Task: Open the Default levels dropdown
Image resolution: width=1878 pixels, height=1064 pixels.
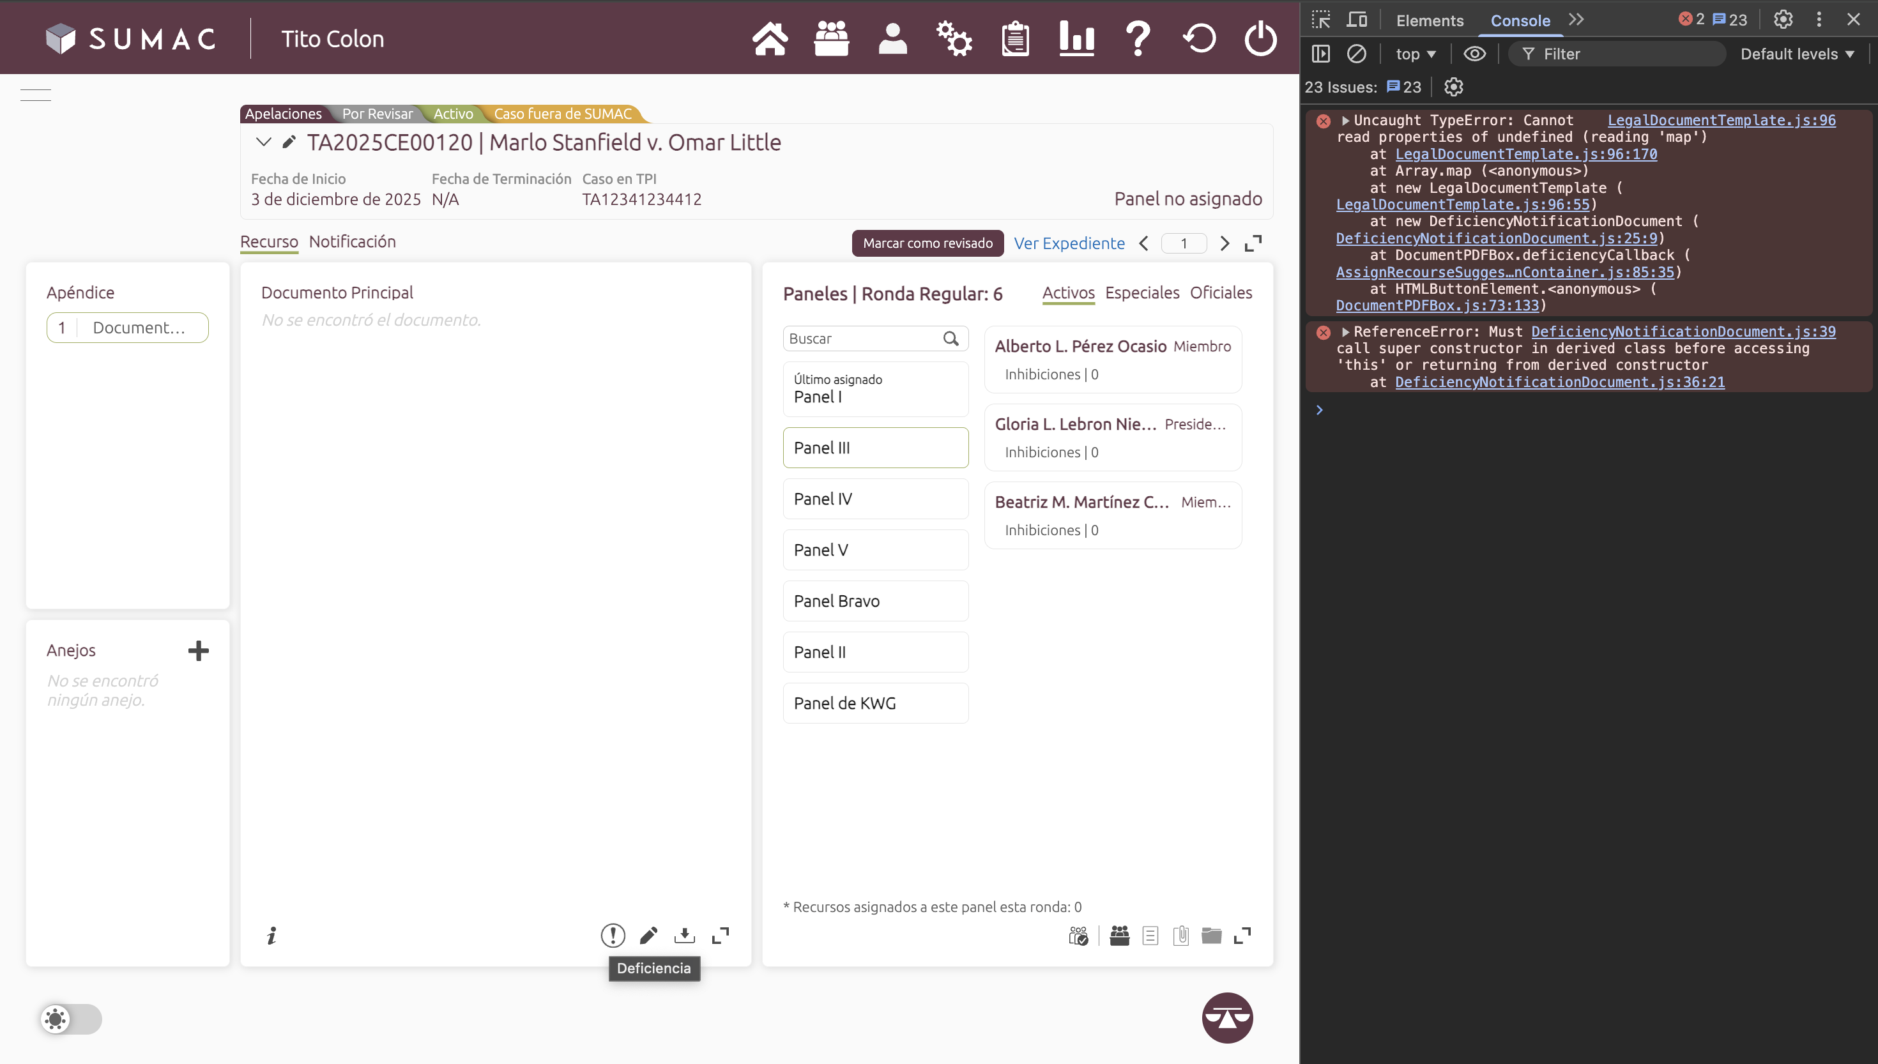Action: 1796,54
